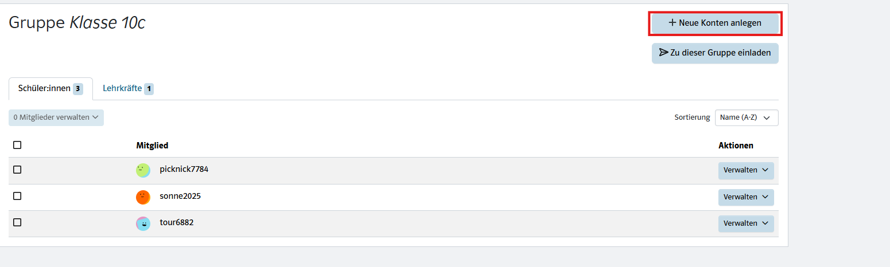
Task: Open the Sortierung Name (A-Z) dropdown
Action: tap(746, 117)
